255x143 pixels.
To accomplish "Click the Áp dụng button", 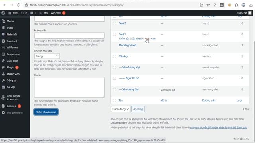I will tap(138, 109).
